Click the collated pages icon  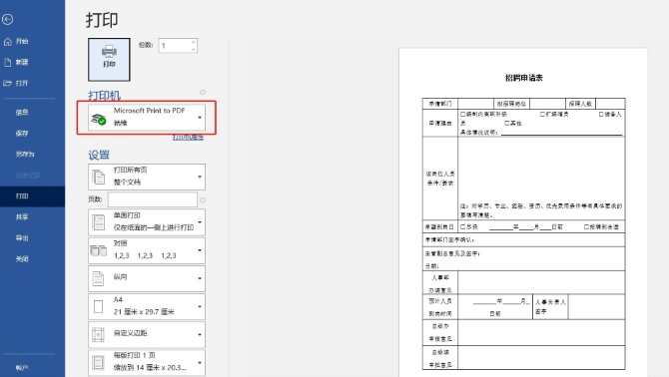coord(99,250)
